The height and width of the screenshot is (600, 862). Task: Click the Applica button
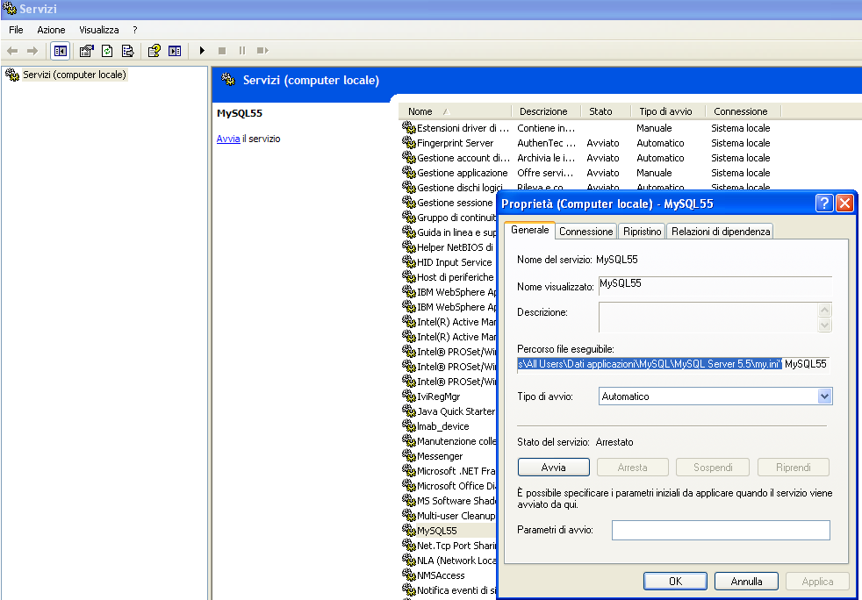(817, 582)
